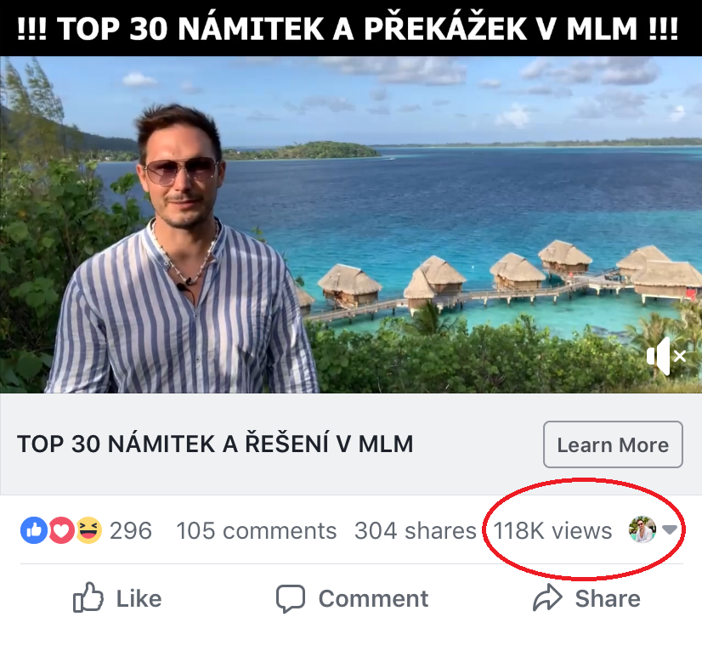Click the red heart reaction icon

[x=61, y=530]
